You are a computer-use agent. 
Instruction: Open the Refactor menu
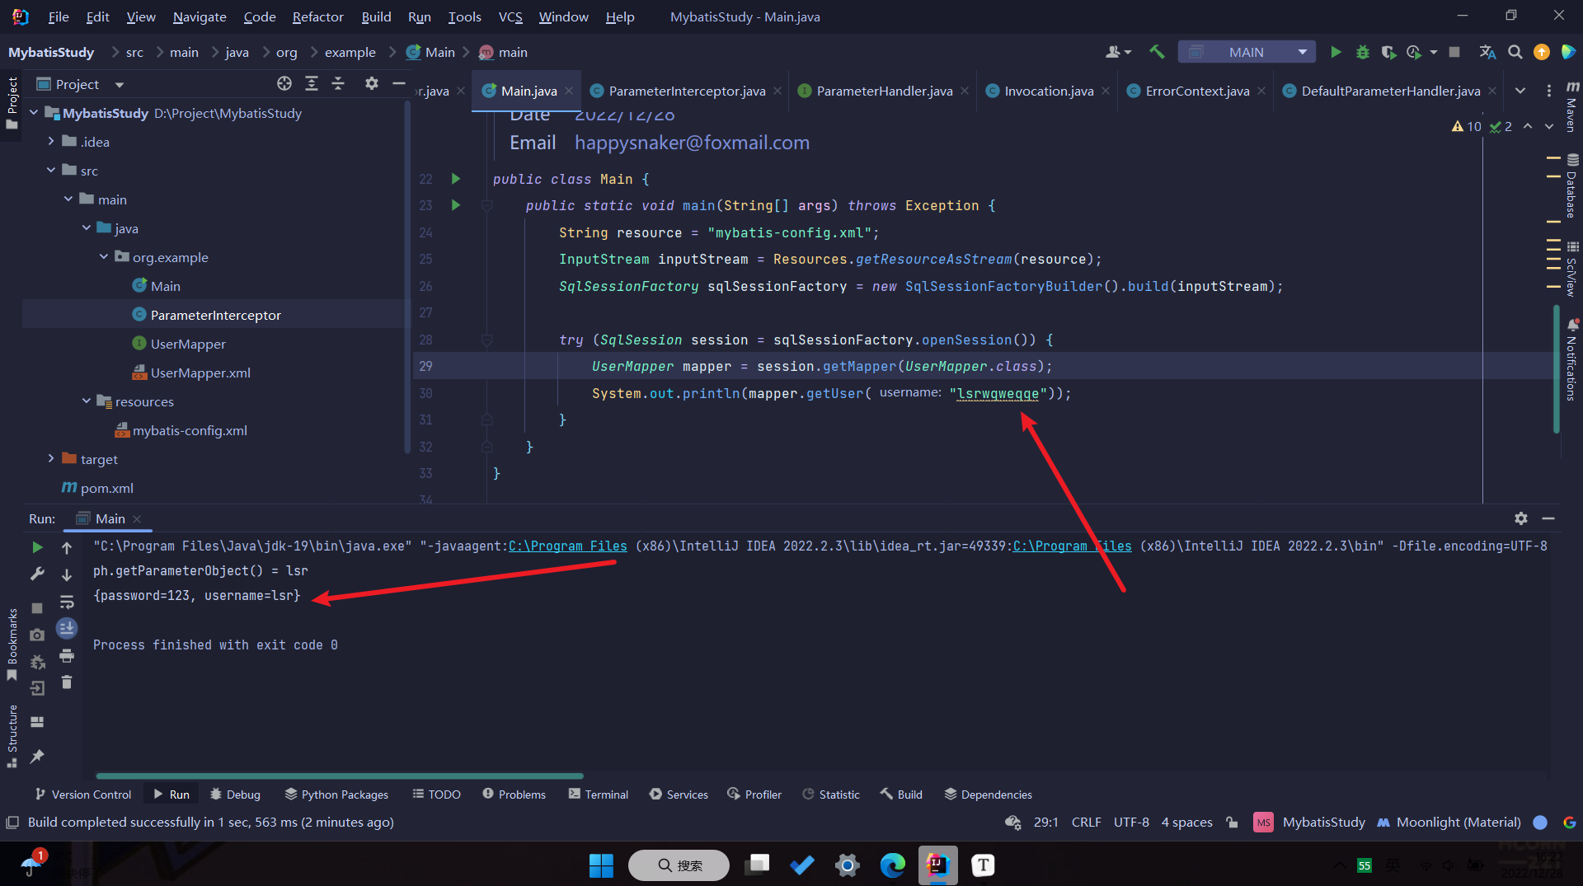point(317,16)
